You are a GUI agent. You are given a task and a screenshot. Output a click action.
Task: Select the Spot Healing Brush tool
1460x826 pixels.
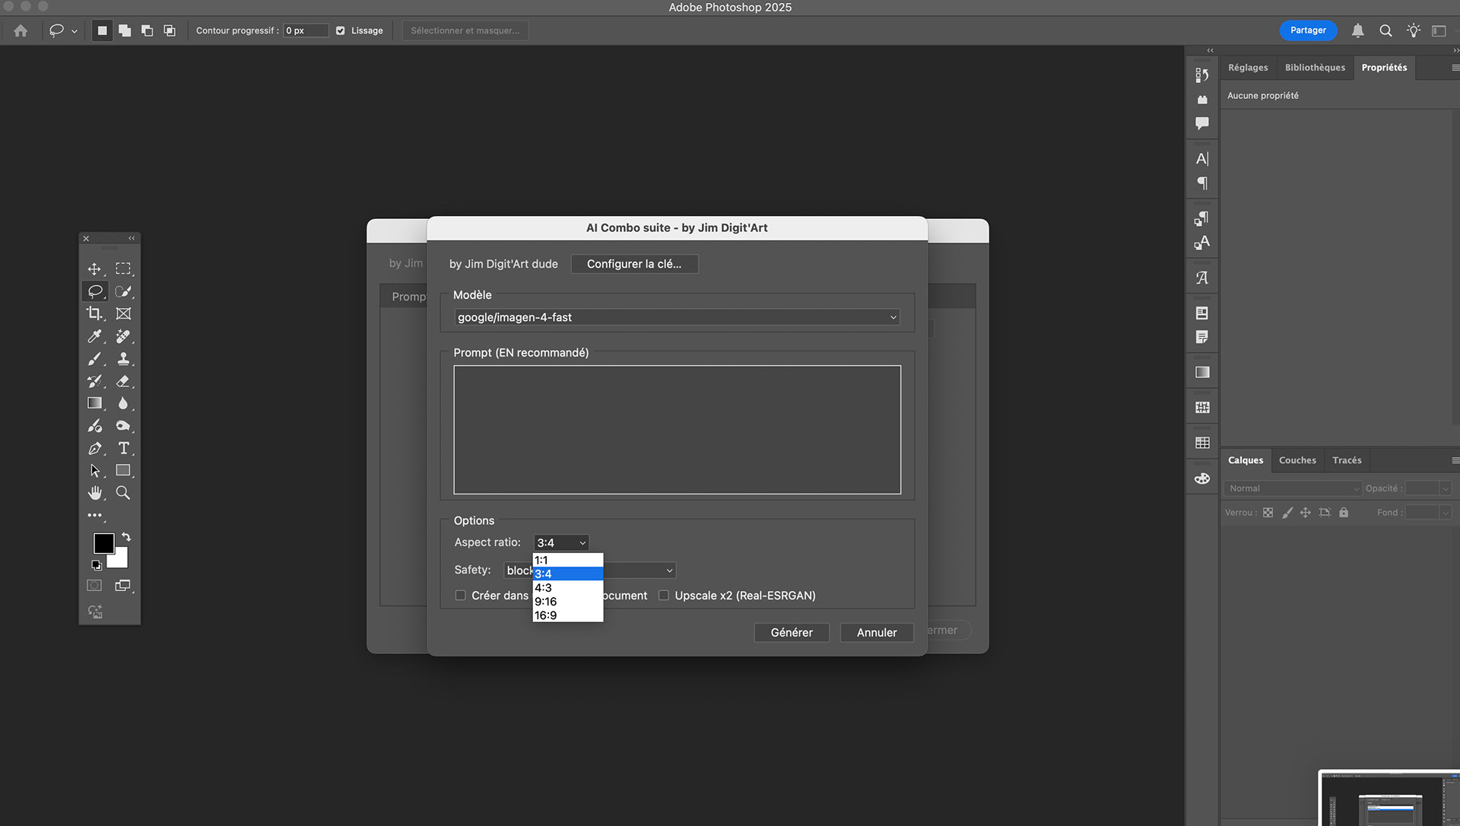point(123,336)
